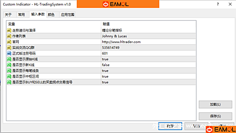236x133 pixels.
Task: Click the boolean icon for 是否显示原始K线
Action: click(9, 59)
